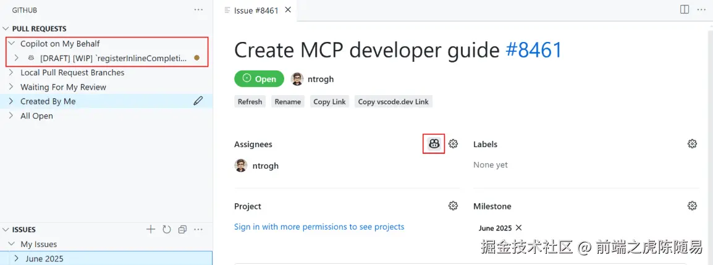Click Sign in with more permissions link
The height and width of the screenshot is (265, 713).
click(319, 226)
